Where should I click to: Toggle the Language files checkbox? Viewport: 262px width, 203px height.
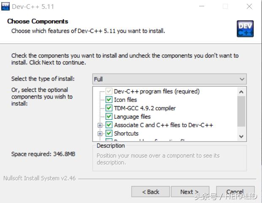pos(109,117)
